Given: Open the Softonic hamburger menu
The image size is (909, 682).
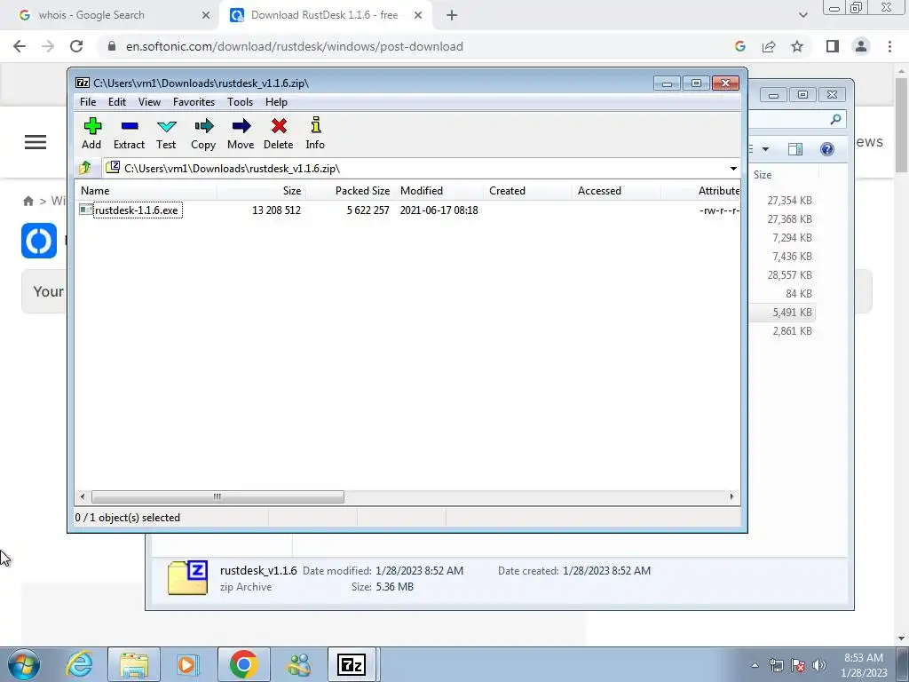Looking at the screenshot, I should click(36, 142).
